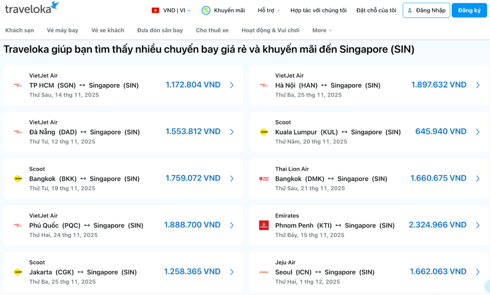The height and width of the screenshot is (295, 490).
Task: Open arrow for Hà Nội to Singapore flight
Action: pyautogui.click(x=478, y=85)
